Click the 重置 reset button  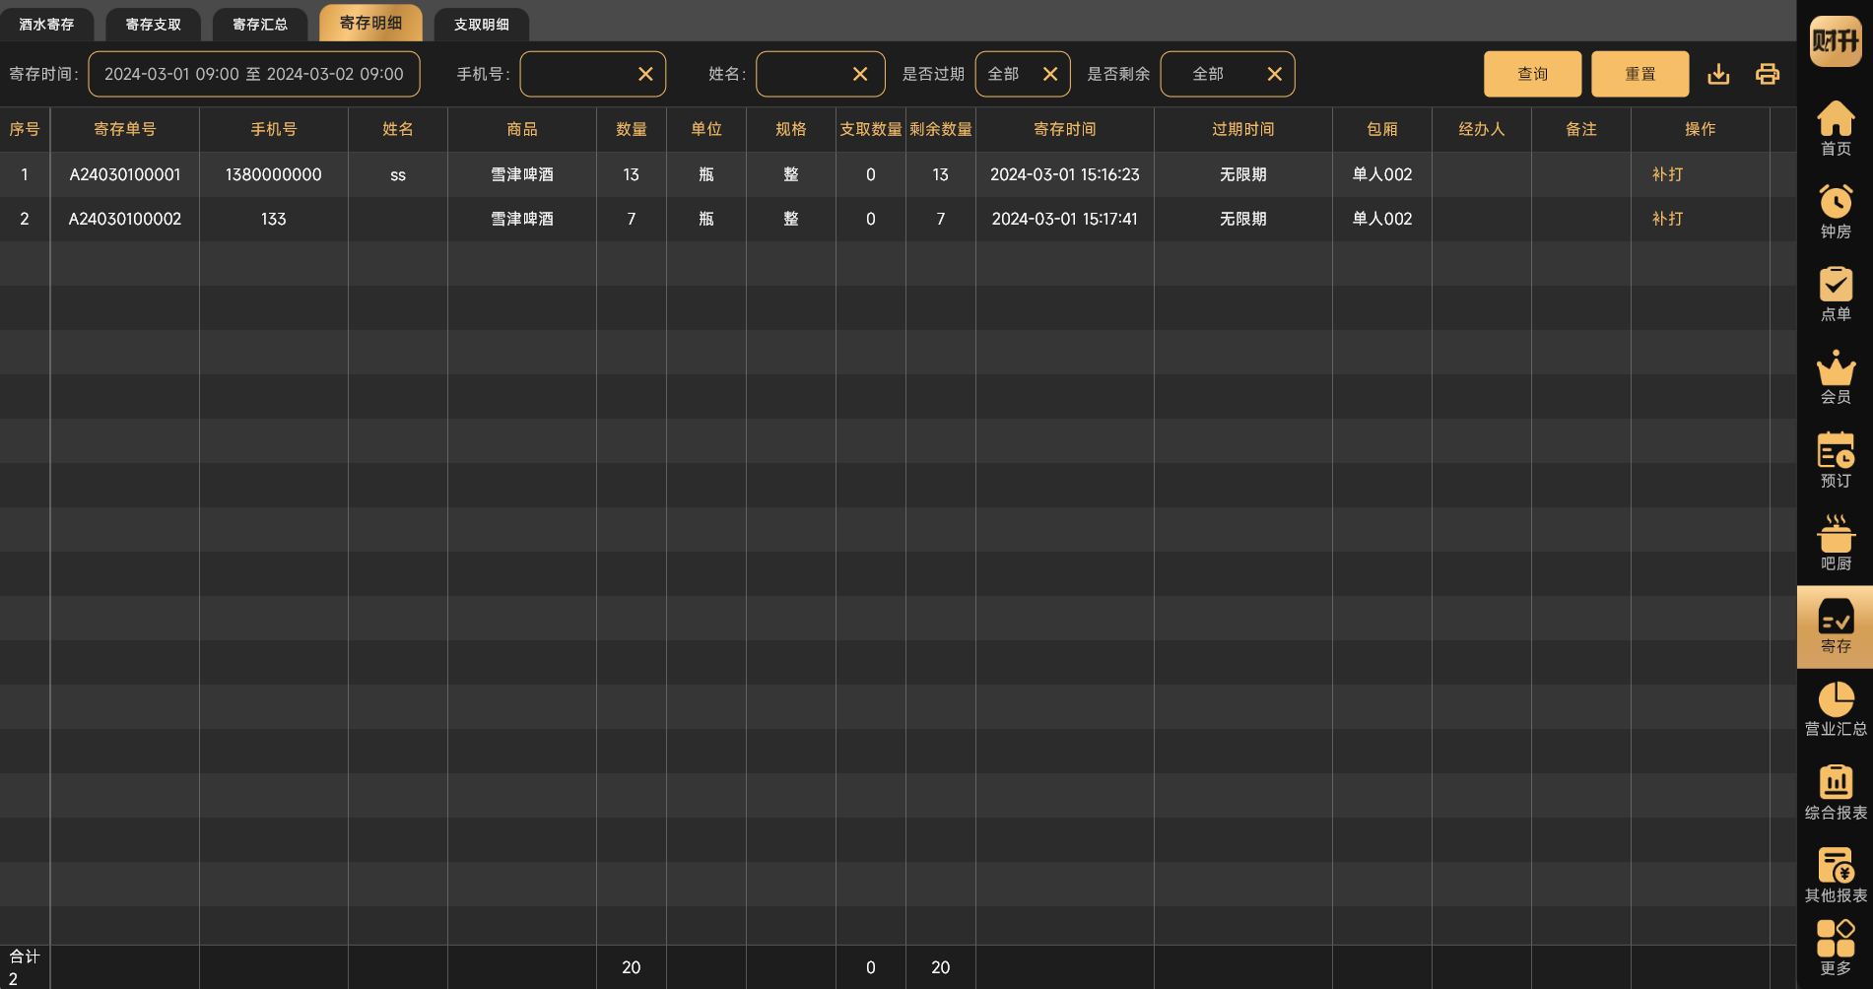(x=1639, y=74)
